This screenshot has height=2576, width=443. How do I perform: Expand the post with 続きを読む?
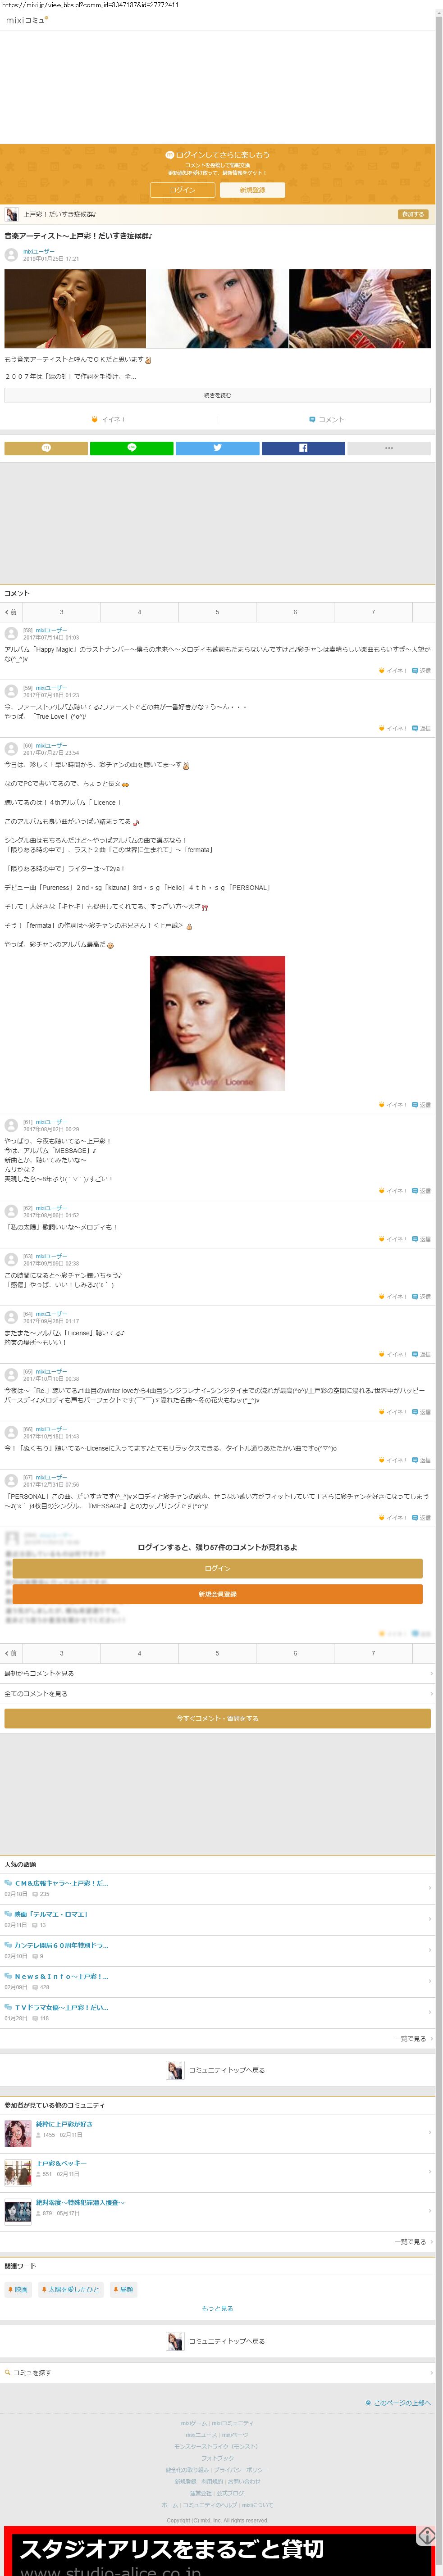tap(217, 395)
